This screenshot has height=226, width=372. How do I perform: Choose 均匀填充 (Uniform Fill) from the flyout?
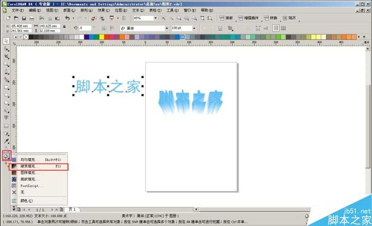point(30,159)
